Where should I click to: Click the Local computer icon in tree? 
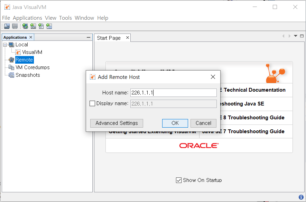(11, 45)
